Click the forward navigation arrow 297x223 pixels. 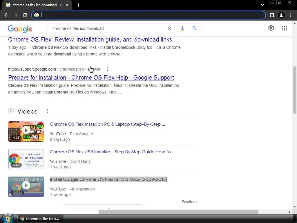[x=16, y=15]
